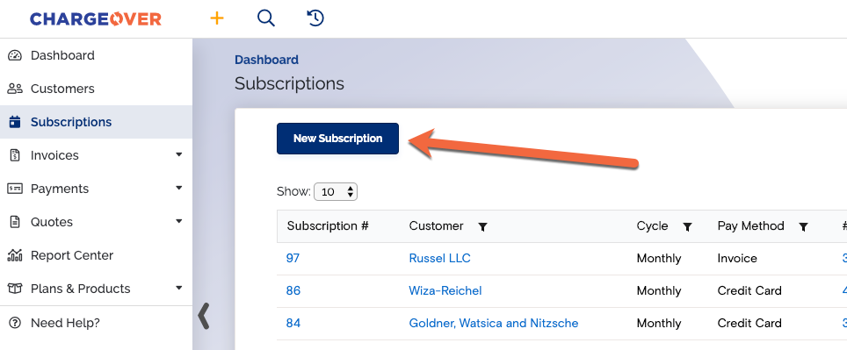This screenshot has width=847, height=350.
Task: Open subscription number 97
Action: [293, 258]
